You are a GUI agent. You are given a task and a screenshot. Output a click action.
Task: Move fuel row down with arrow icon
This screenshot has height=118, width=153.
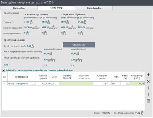click(148, 95)
